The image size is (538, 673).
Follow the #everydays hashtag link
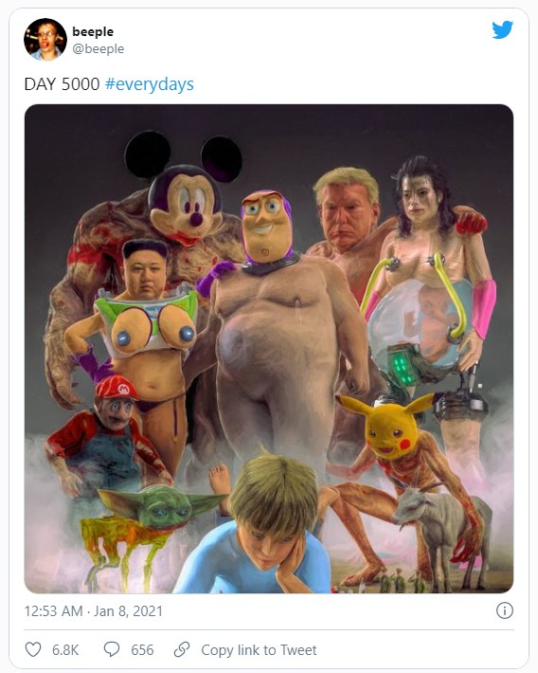coord(150,84)
